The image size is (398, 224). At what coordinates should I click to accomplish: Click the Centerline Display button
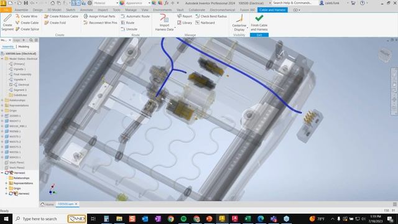[239, 22]
